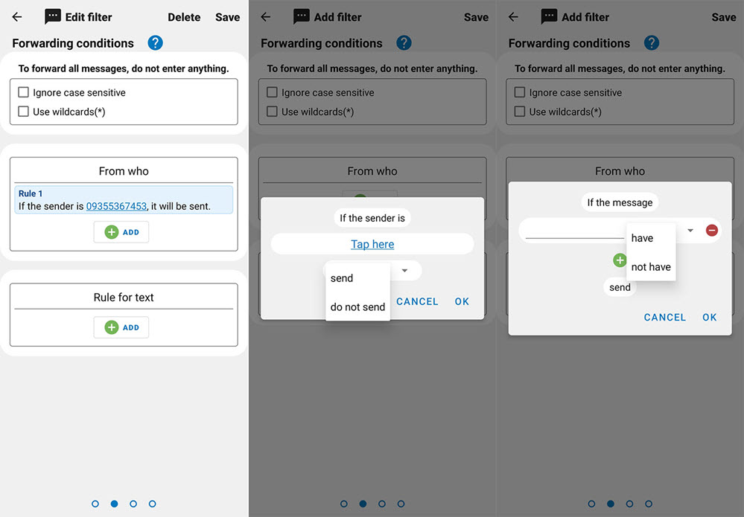The height and width of the screenshot is (517, 744).
Task: Open the help icon on the middle Add filter screen
Action: coord(404,43)
